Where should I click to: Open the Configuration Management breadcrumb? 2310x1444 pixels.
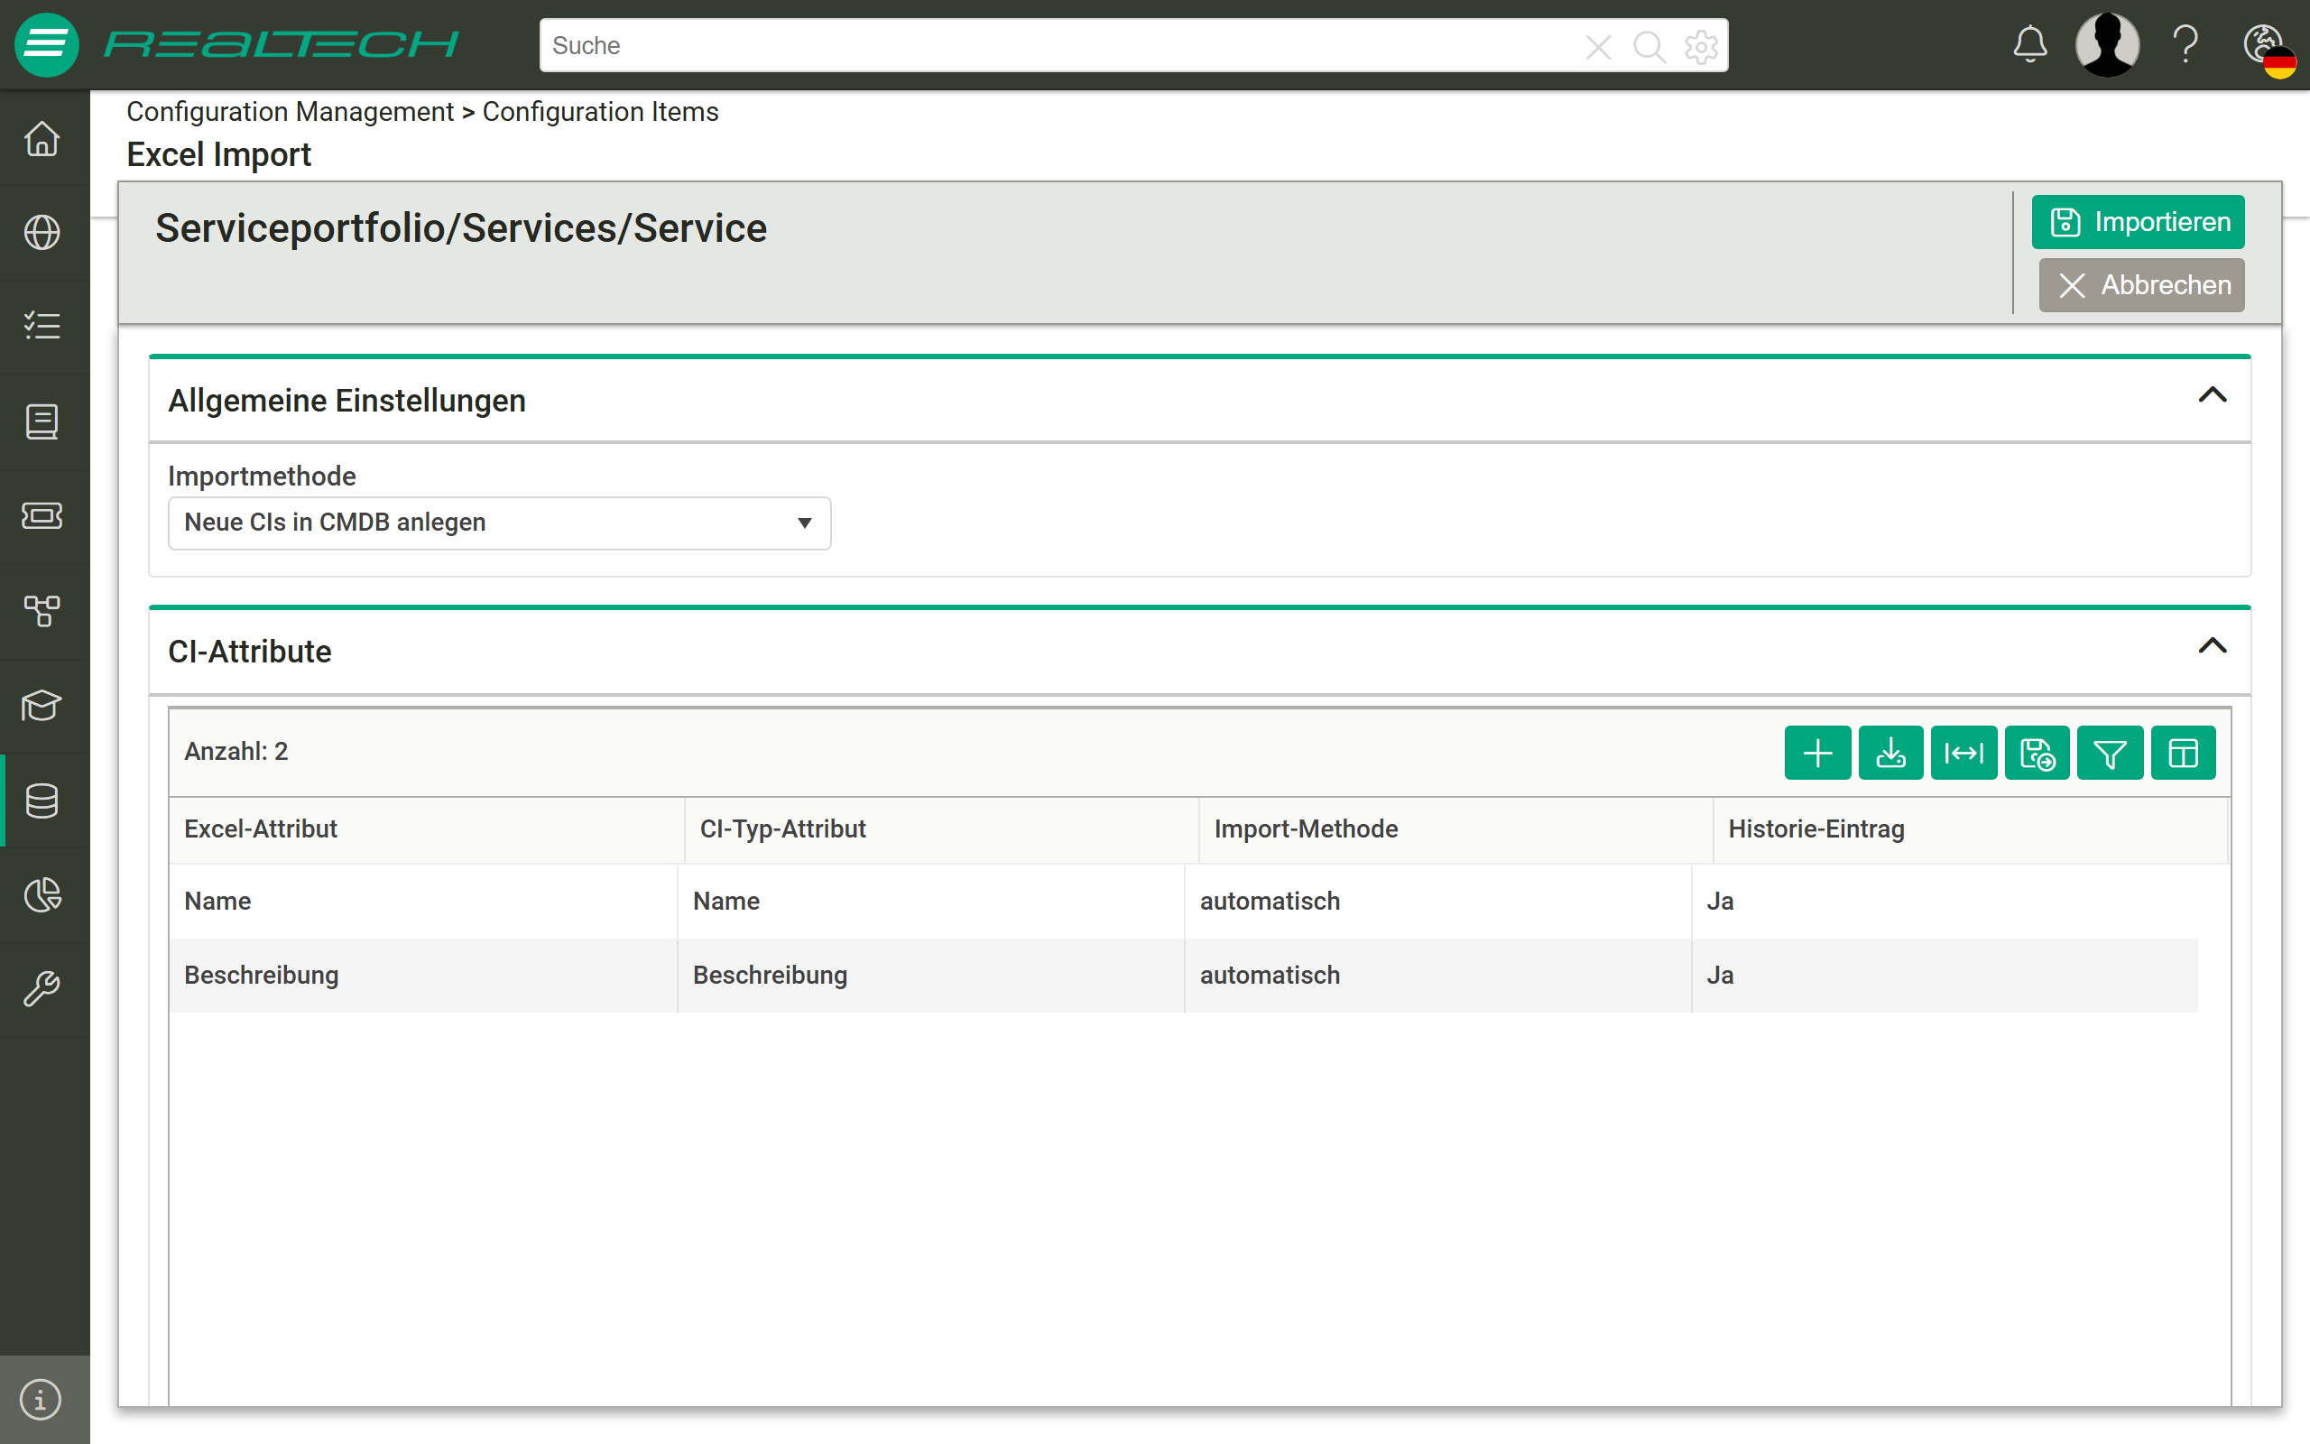(x=291, y=112)
